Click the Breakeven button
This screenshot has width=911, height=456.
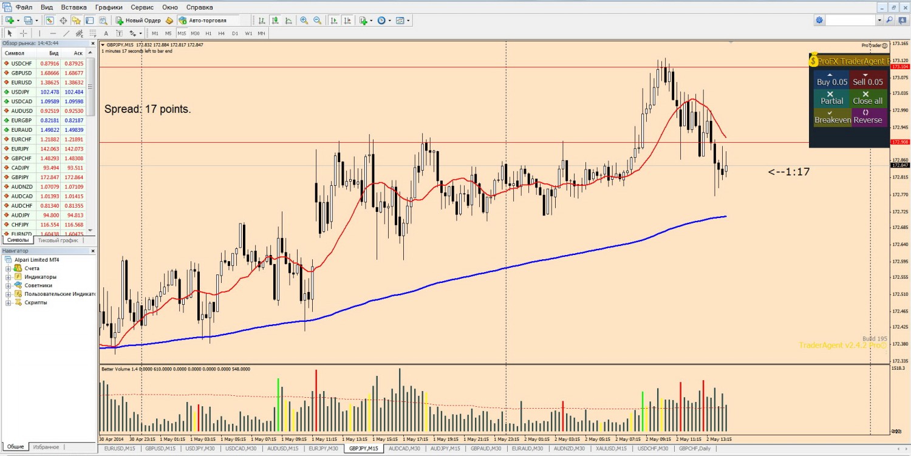831,117
